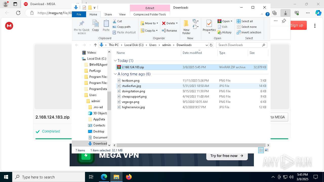324x182 pixels.
Task: Select the 2.168.124.183.zip file
Action: [x=191, y=67]
